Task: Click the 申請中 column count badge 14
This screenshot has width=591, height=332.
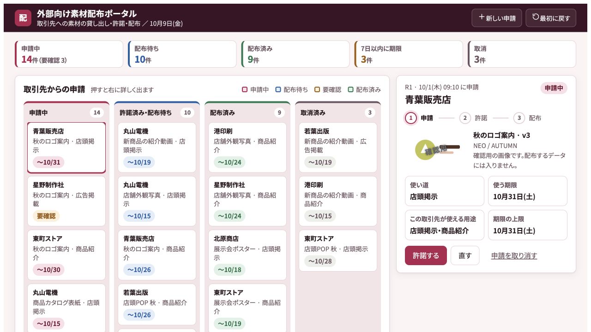Action: tap(97, 113)
